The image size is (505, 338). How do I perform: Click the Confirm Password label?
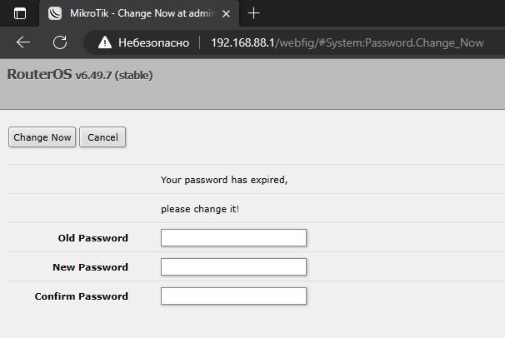[81, 296]
